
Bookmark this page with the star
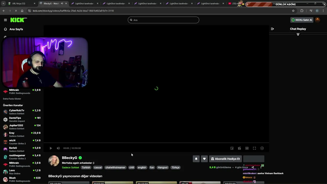[x=293, y=11]
